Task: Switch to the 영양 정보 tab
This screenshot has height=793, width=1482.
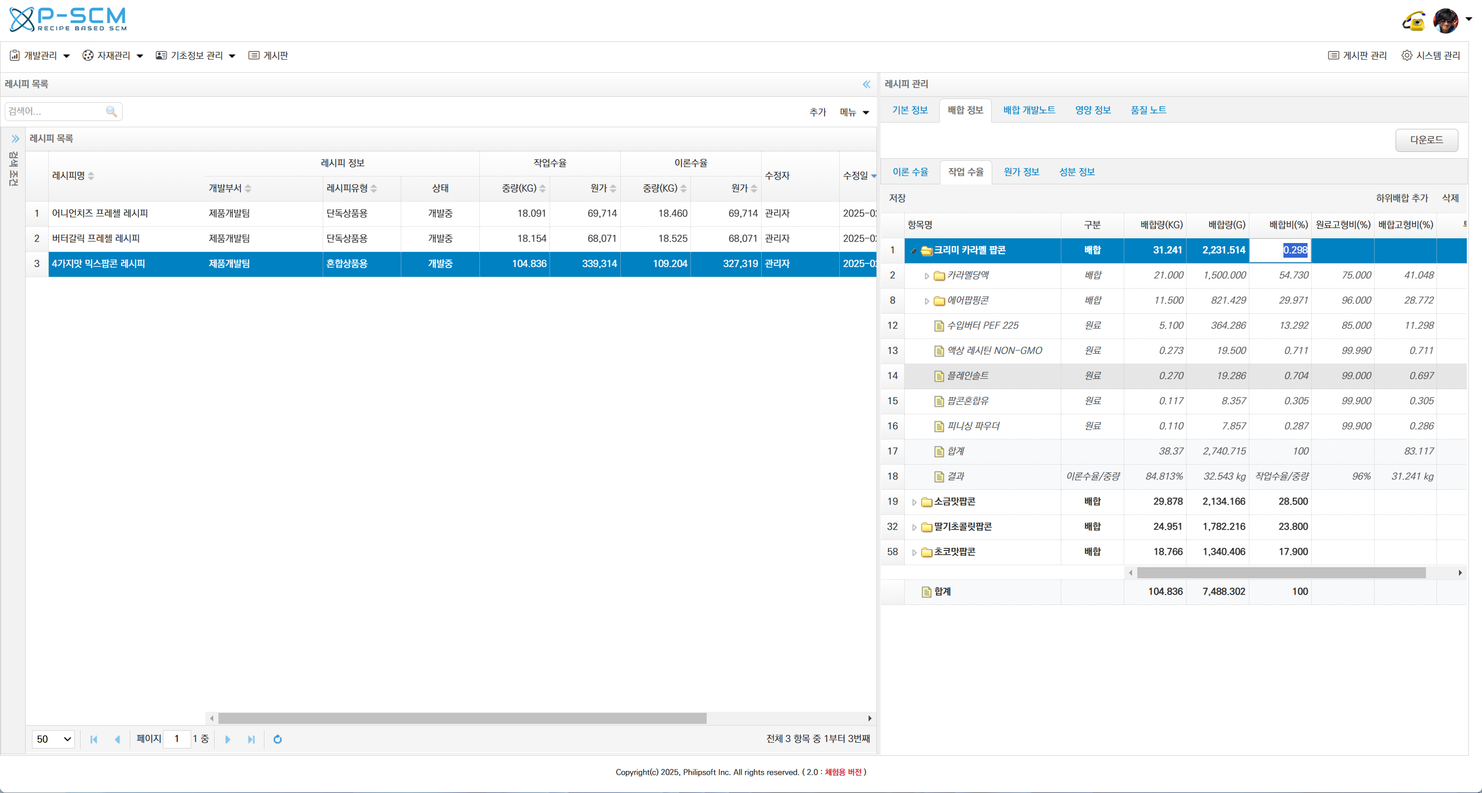Action: pos(1093,110)
